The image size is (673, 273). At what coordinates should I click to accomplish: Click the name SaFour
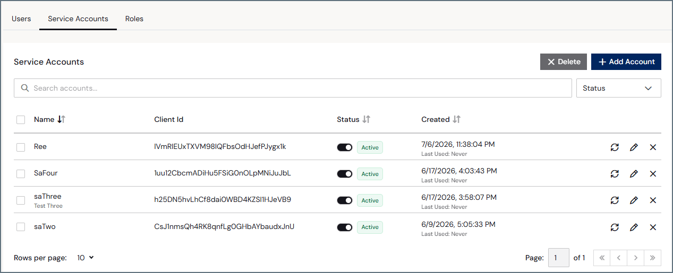(x=46, y=173)
